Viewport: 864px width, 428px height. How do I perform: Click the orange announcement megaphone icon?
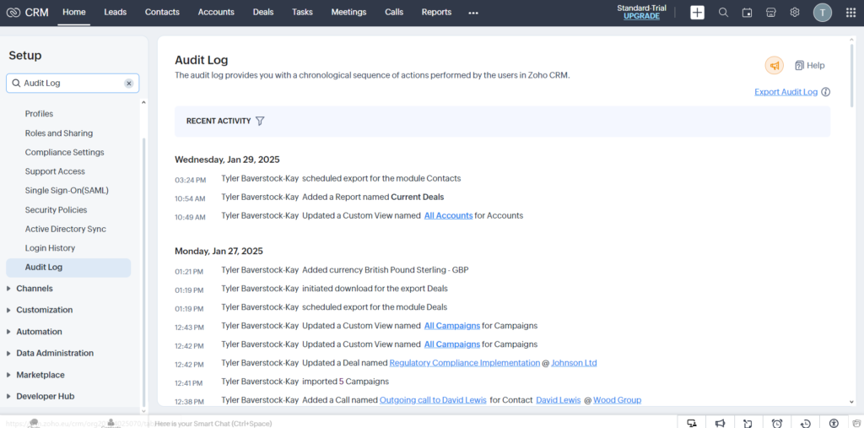pyautogui.click(x=775, y=66)
